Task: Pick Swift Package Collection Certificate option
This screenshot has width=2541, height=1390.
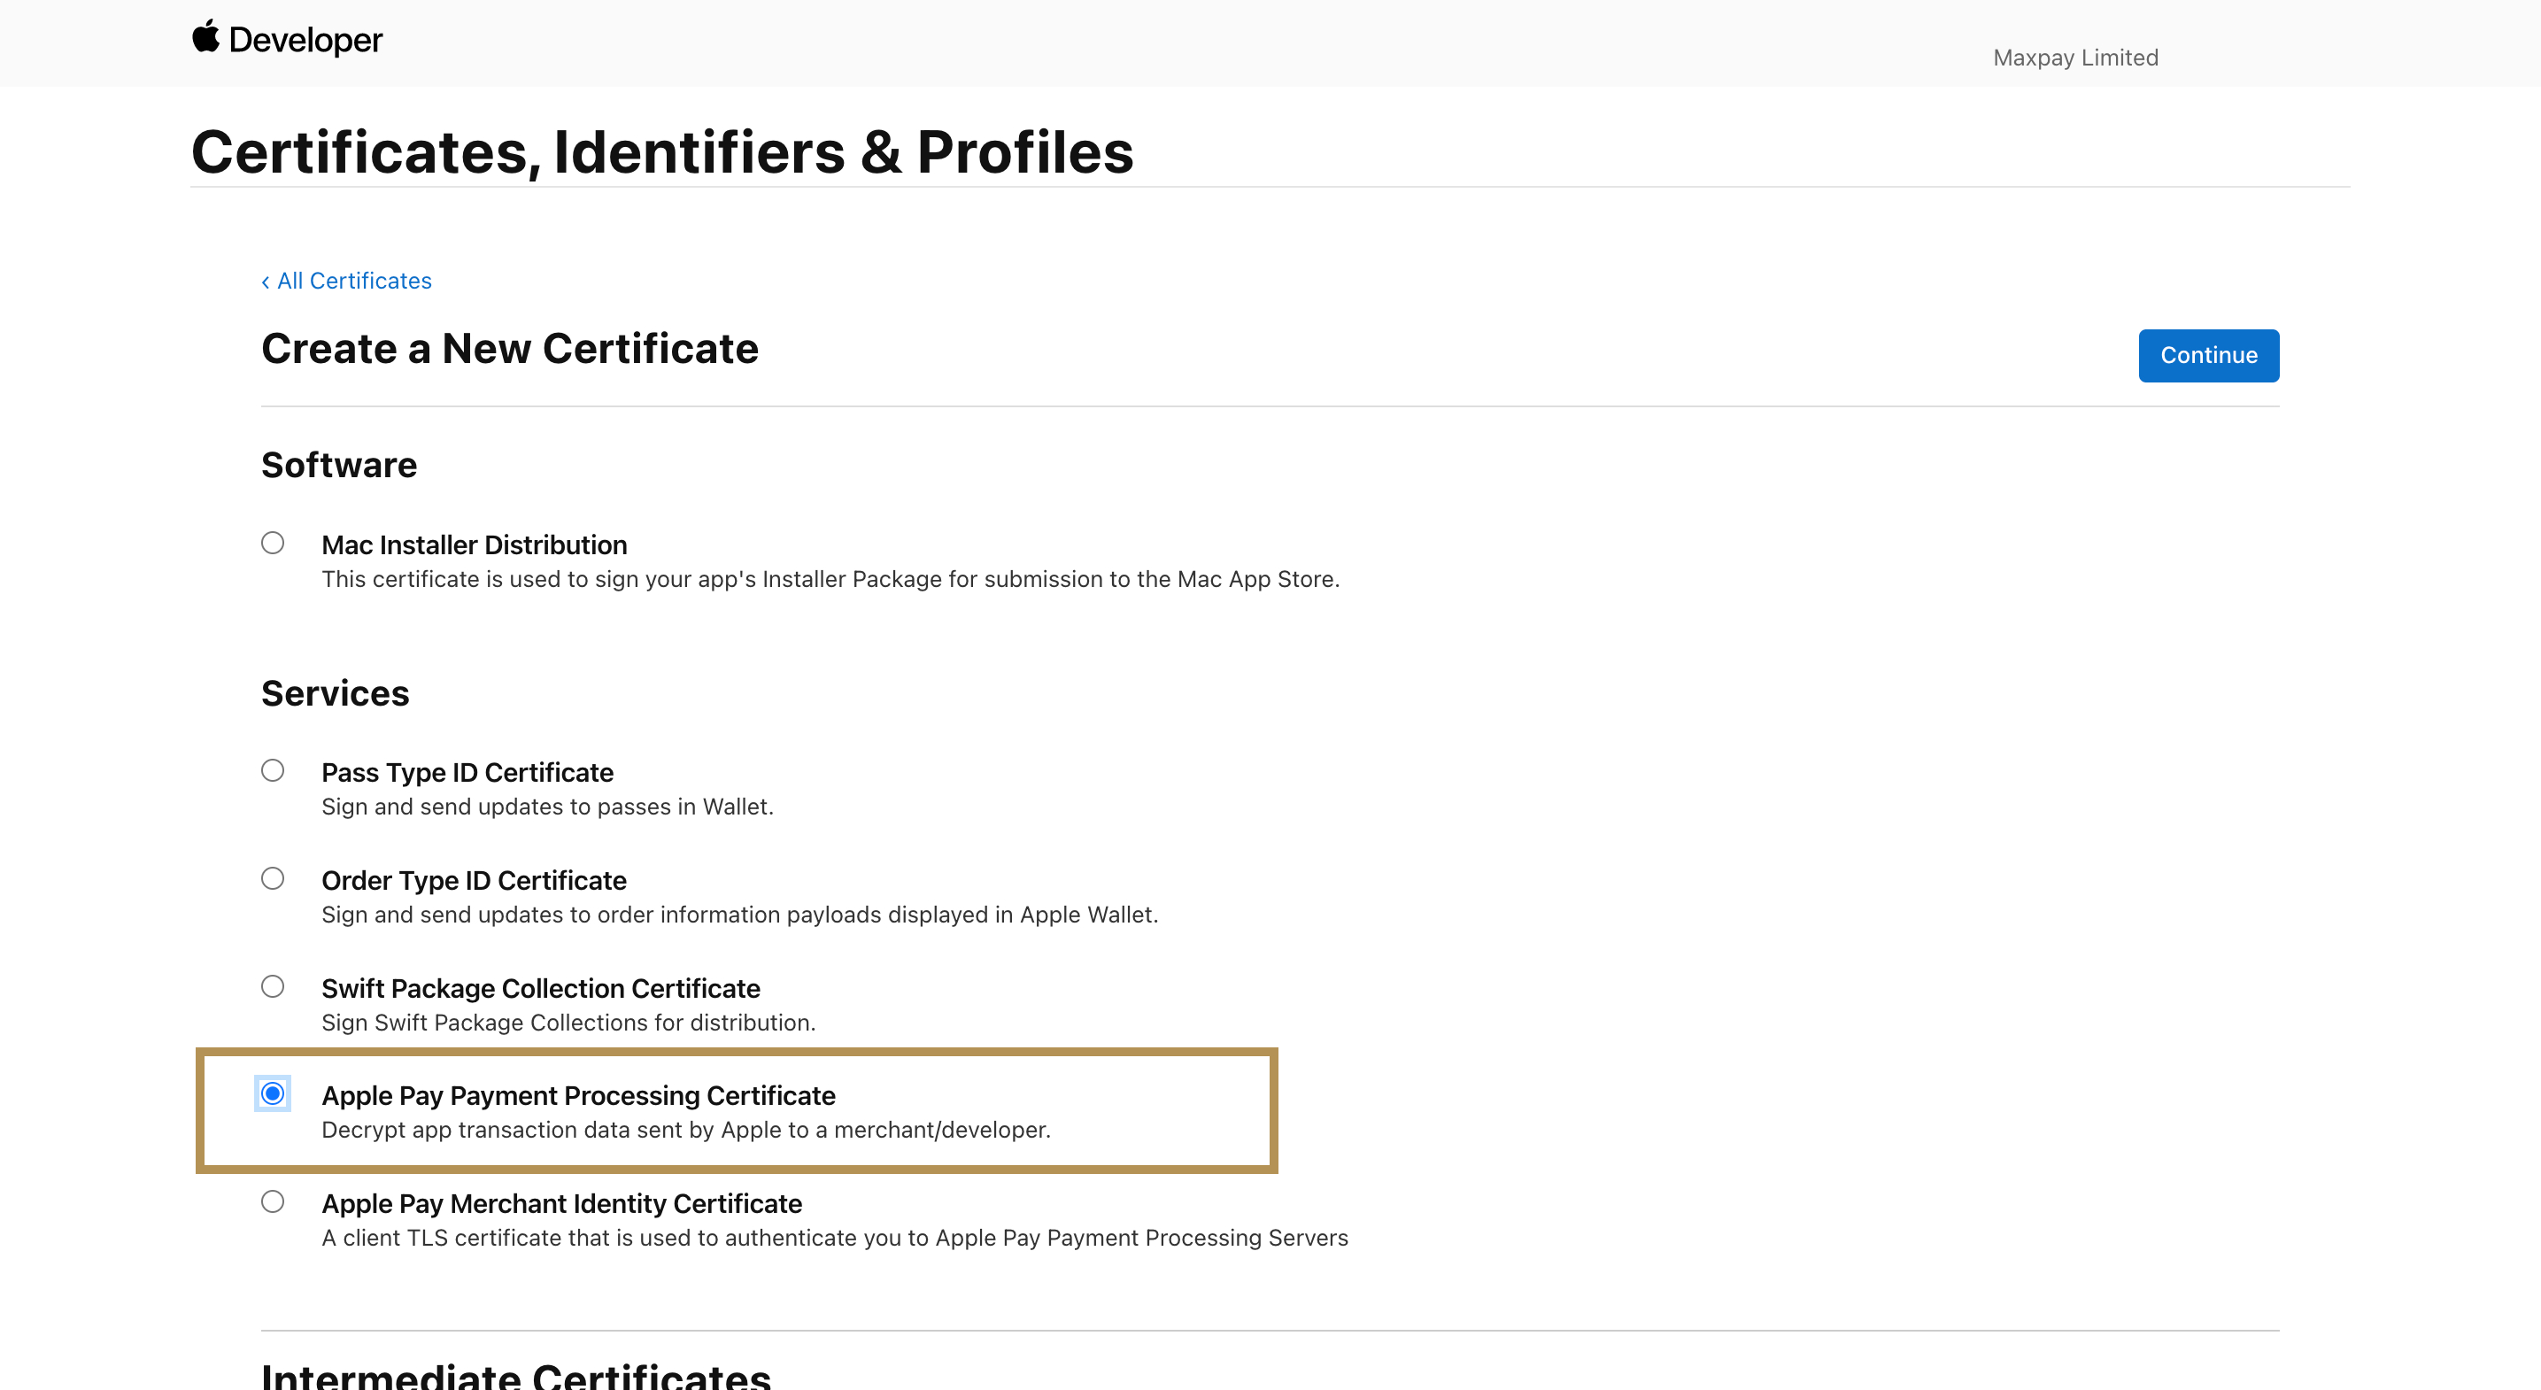Action: tap(273, 986)
